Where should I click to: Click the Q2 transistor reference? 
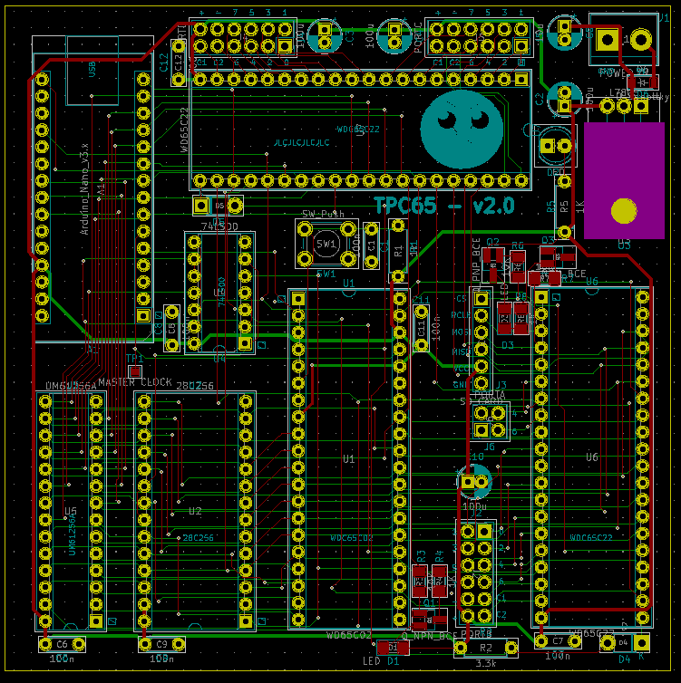[x=492, y=242]
